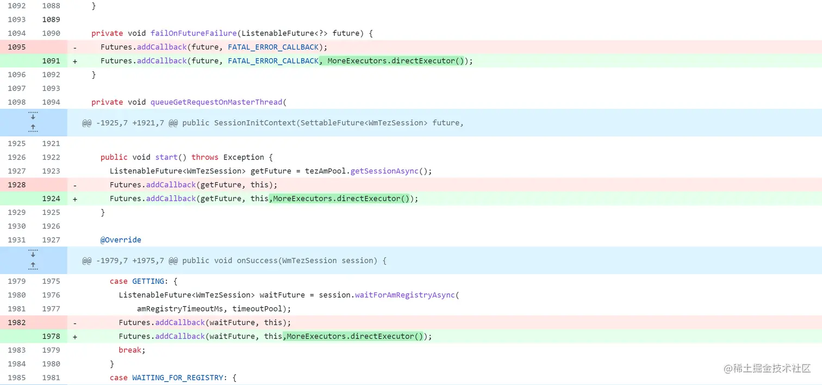Click the waitForAmRegistryAsync line
The height and width of the screenshot is (385, 822).
(289, 295)
